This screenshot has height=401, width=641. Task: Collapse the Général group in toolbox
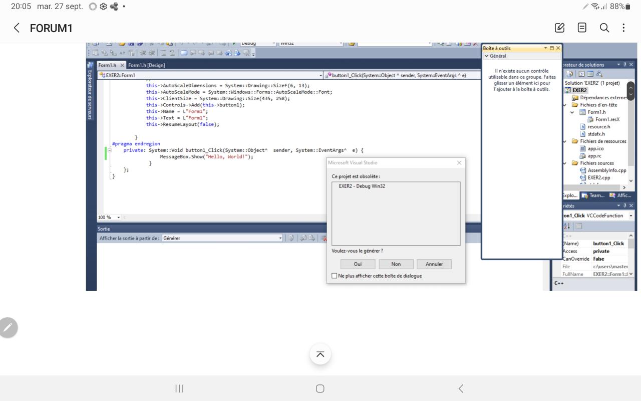click(486, 56)
